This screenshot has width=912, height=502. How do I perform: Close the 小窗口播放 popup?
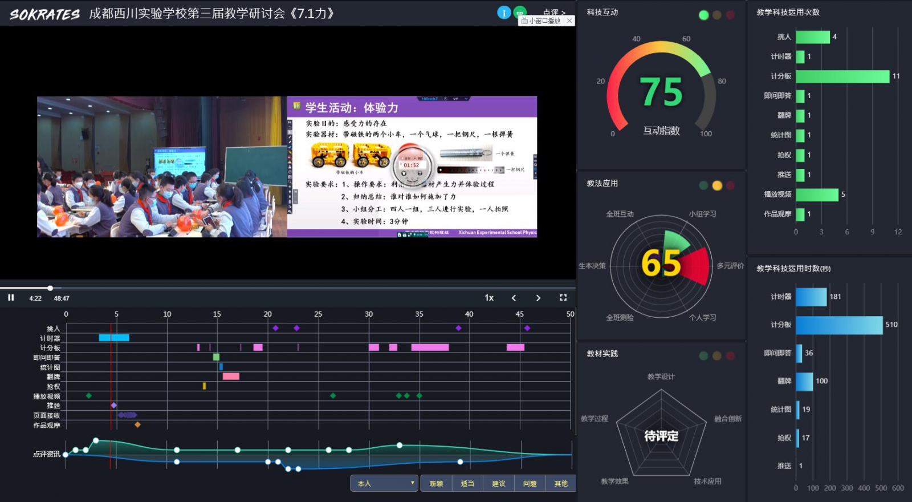[x=569, y=21]
